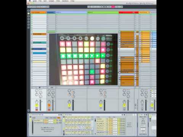Toggle second track's orange activator button

[49, 105]
